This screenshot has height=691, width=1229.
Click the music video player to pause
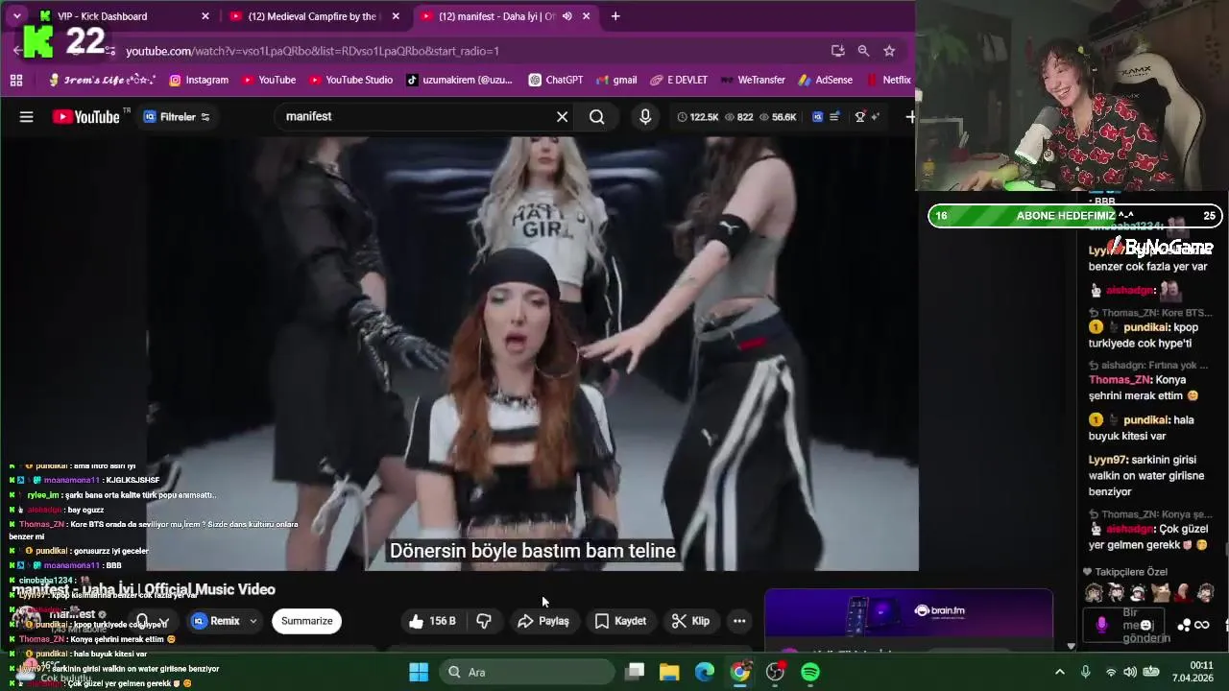click(533, 353)
